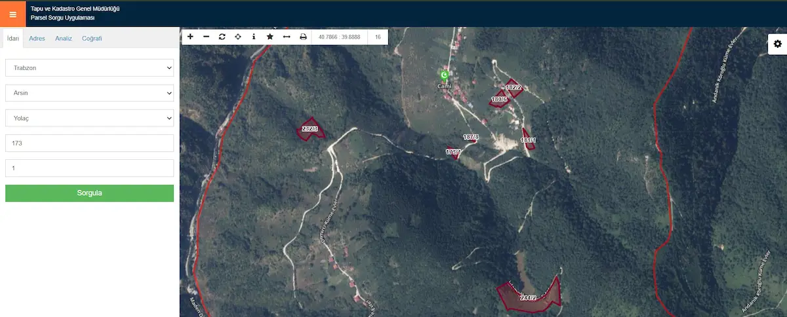
Task: Click the green Cami mosque marker
Action: tap(445, 75)
